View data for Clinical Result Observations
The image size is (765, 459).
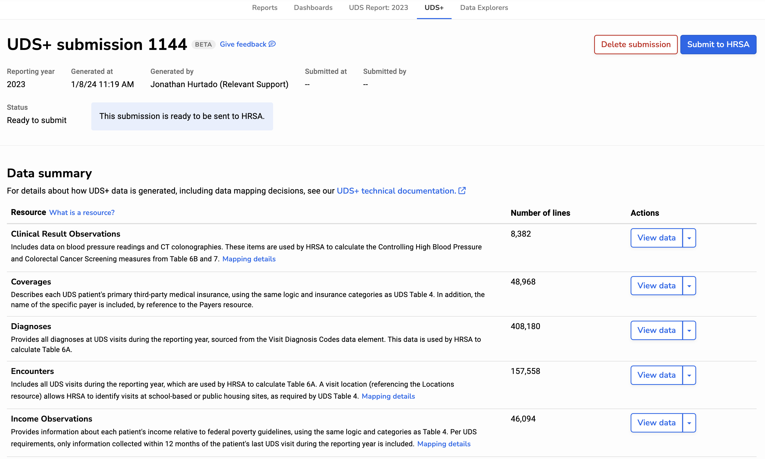point(656,238)
